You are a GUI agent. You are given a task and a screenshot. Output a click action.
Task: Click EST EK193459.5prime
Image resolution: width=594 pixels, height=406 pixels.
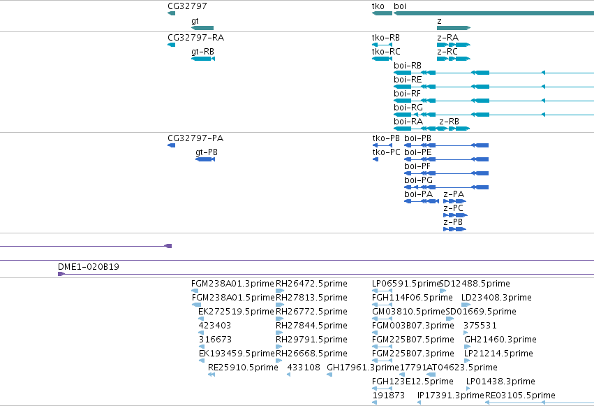tap(202, 361)
